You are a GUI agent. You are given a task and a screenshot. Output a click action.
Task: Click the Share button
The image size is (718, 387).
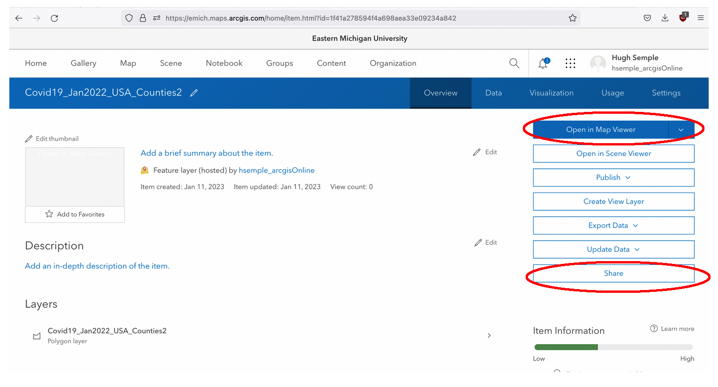(613, 274)
